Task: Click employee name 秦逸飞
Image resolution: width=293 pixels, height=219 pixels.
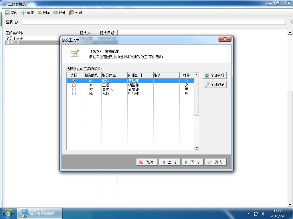Action: pyautogui.click(x=108, y=89)
